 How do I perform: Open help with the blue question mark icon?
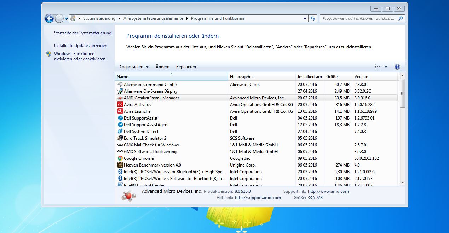397,67
